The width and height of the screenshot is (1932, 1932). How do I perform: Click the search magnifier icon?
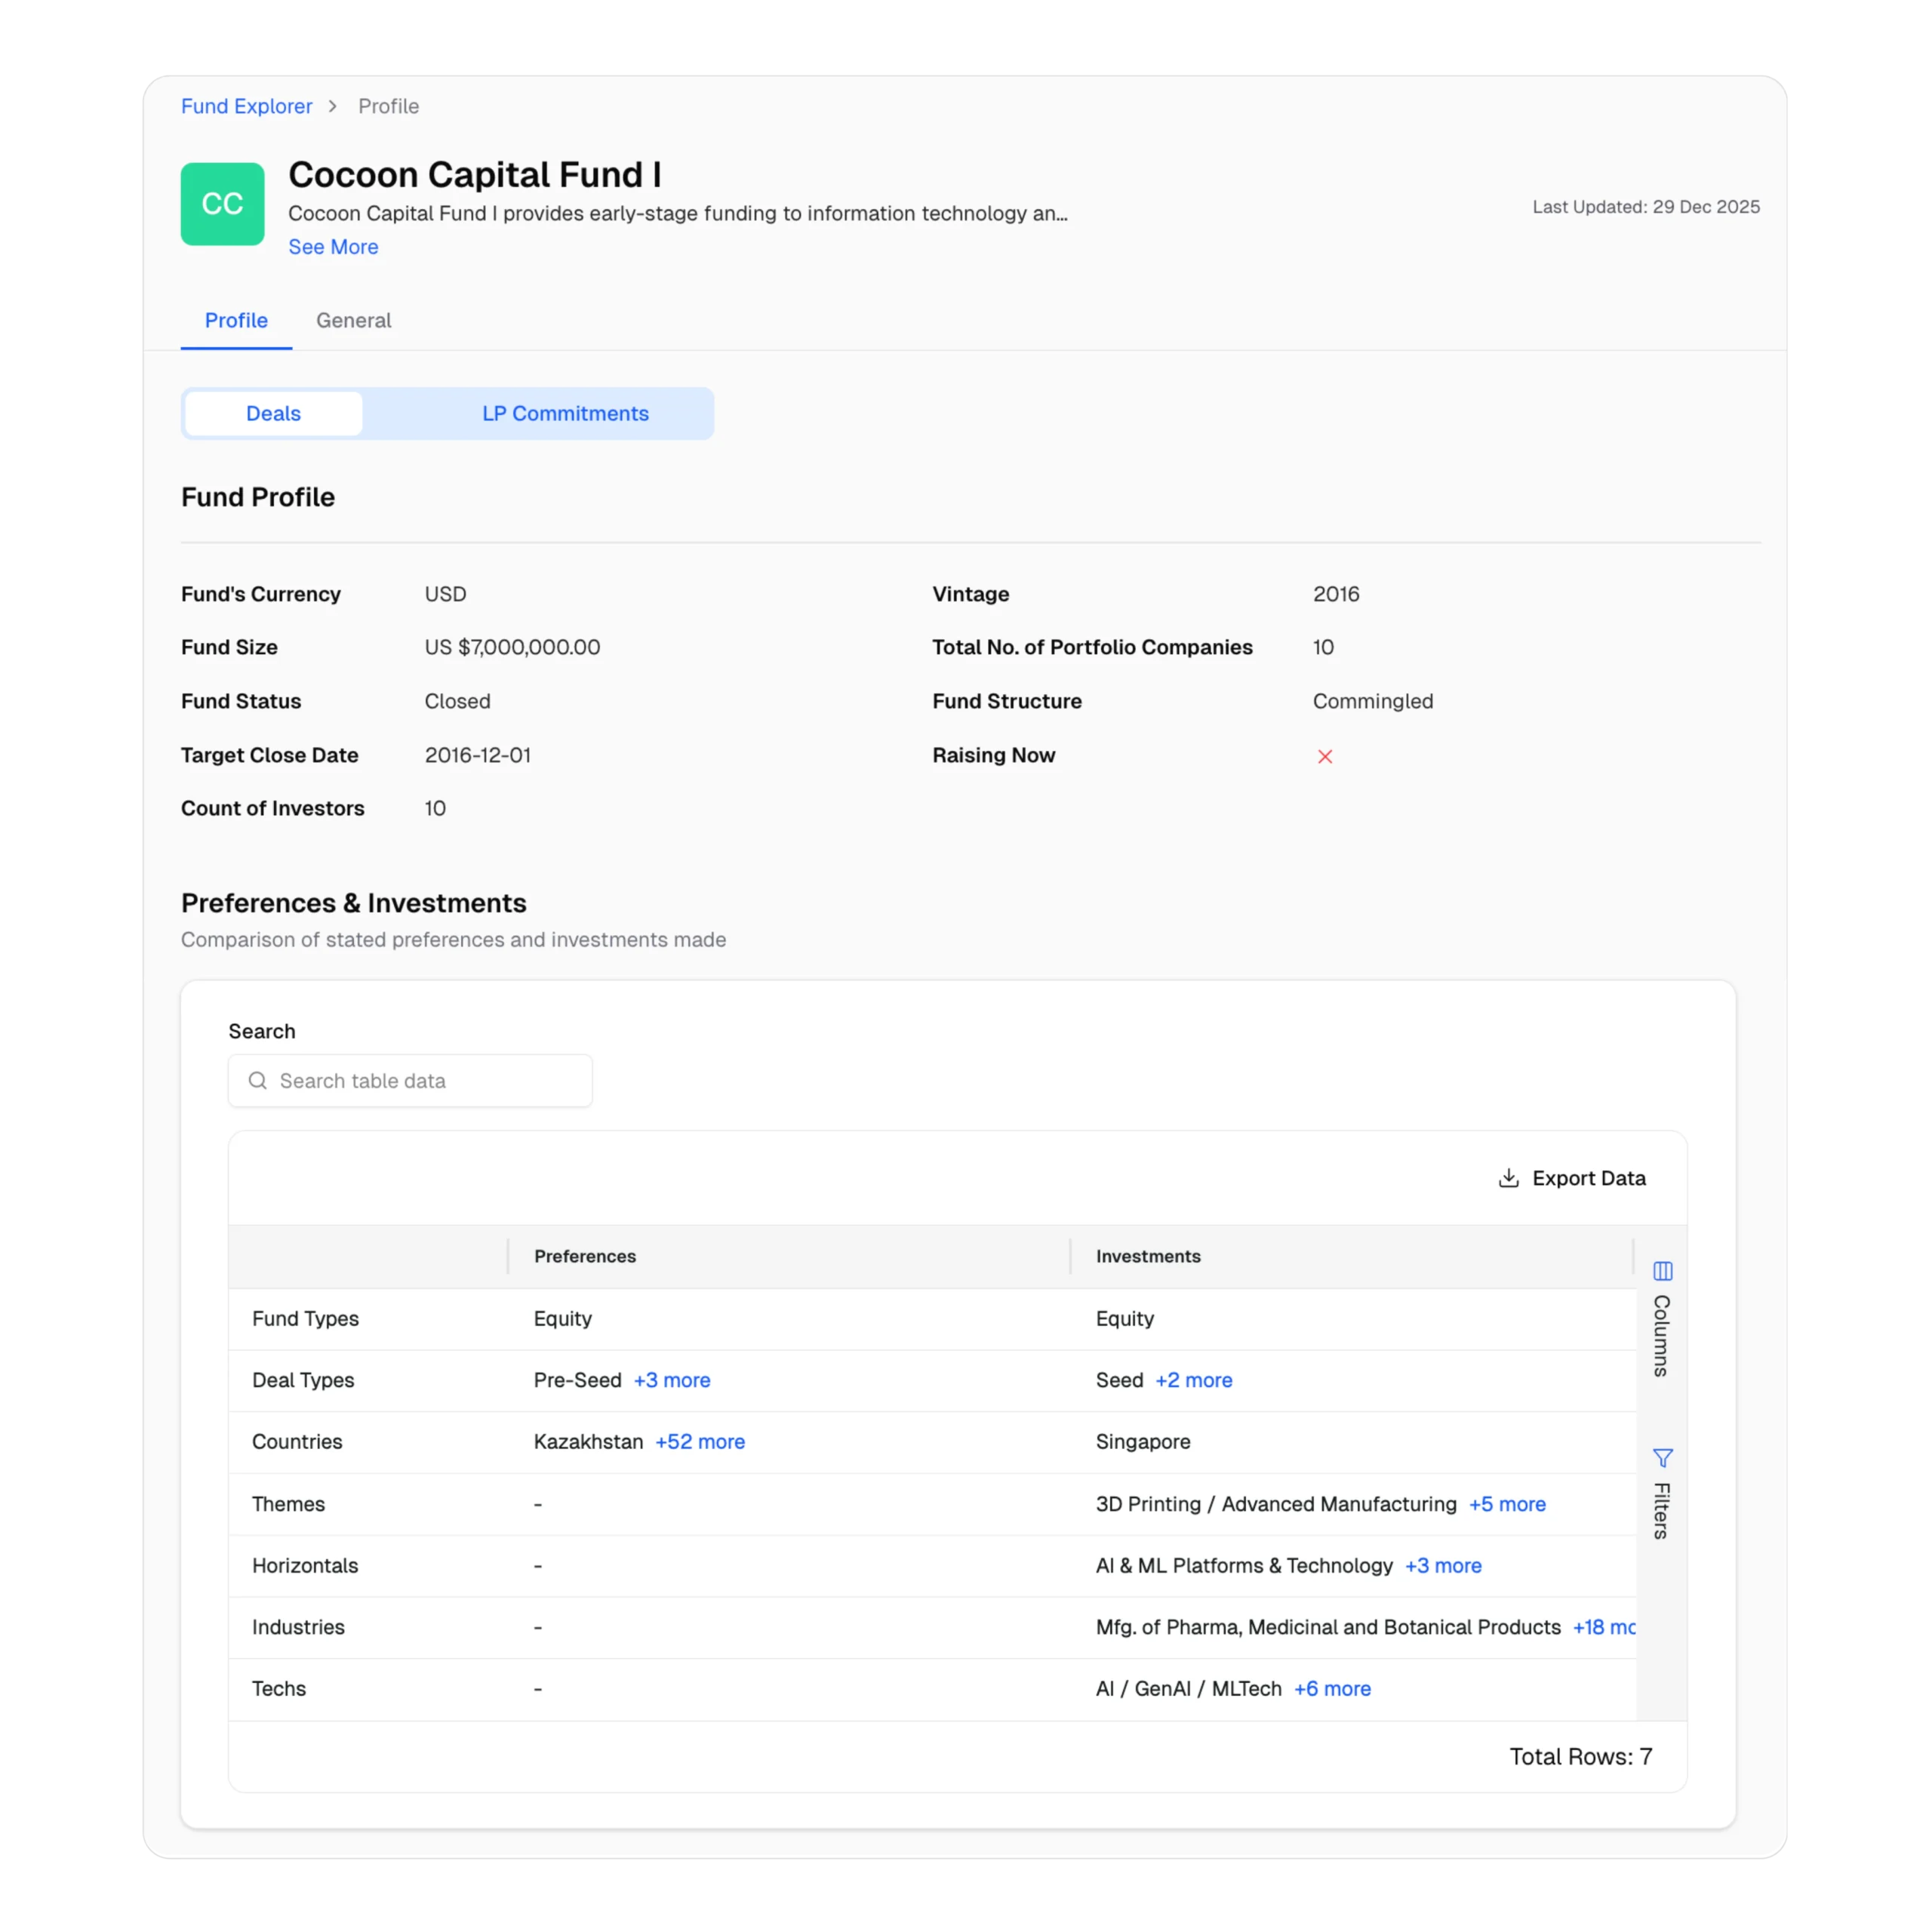click(x=257, y=1080)
